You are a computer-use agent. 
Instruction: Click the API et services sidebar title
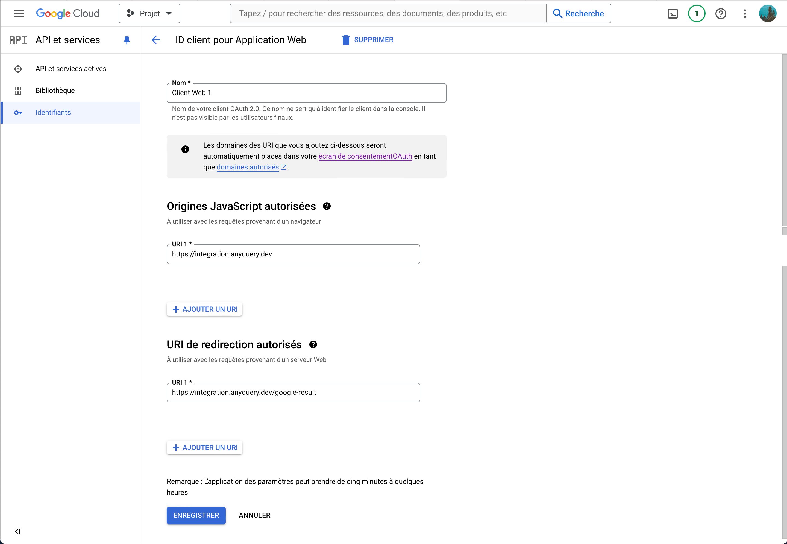68,40
